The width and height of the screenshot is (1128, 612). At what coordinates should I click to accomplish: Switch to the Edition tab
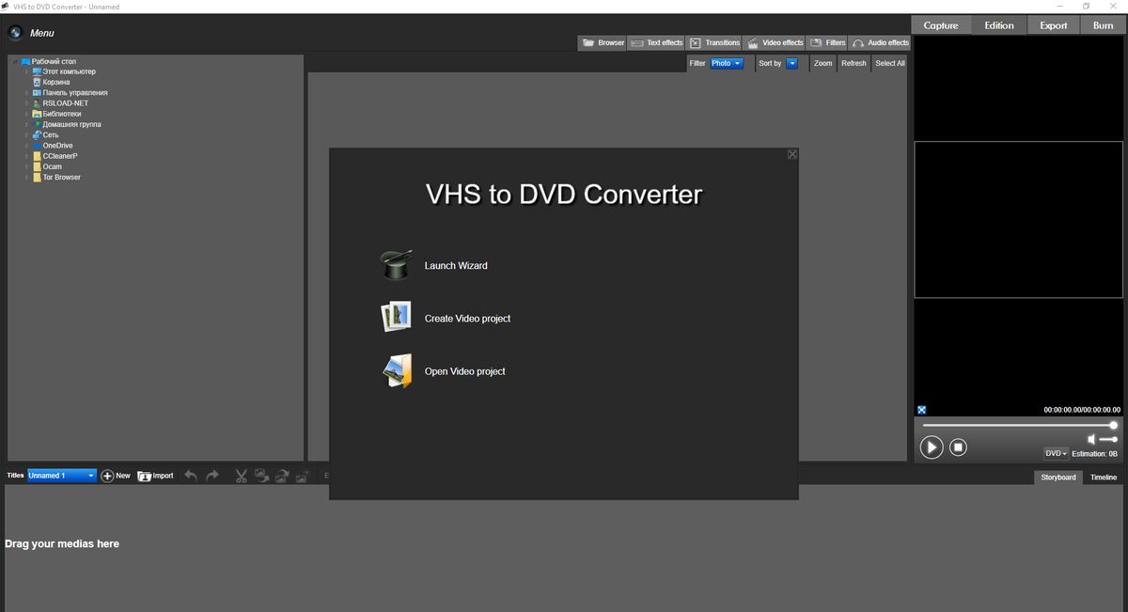click(x=999, y=25)
